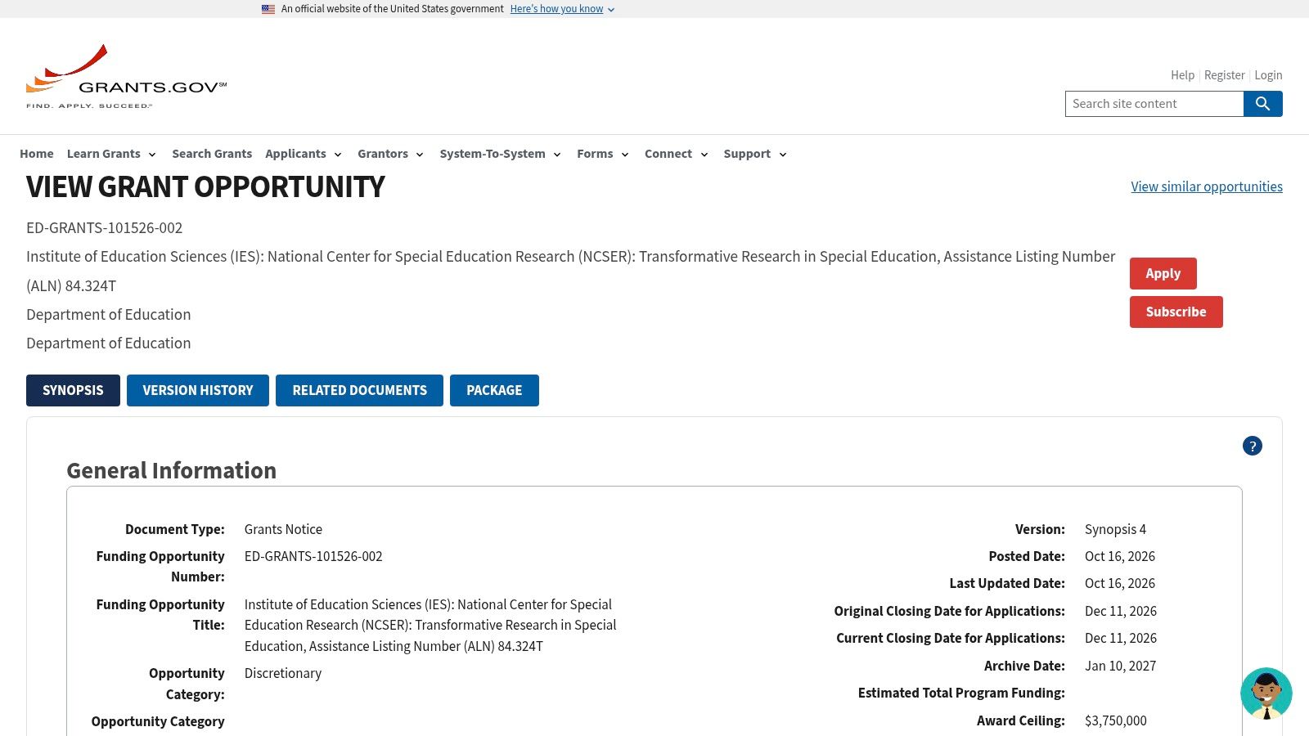
Task: Expand the System-To-System menu
Action: (x=500, y=154)
